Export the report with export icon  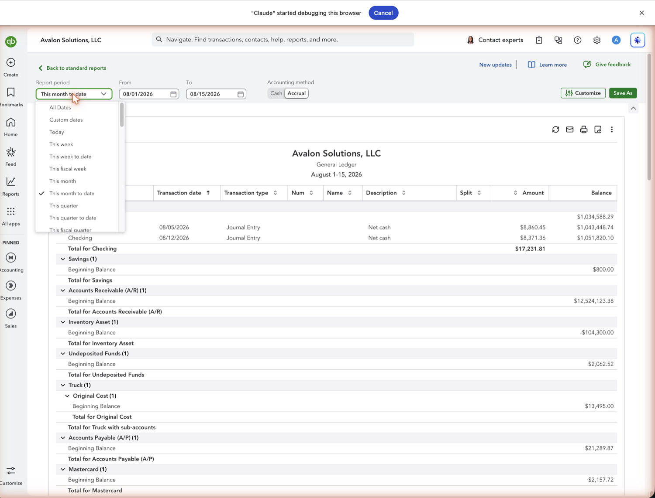pyautogui.click(x=598, y=130)
